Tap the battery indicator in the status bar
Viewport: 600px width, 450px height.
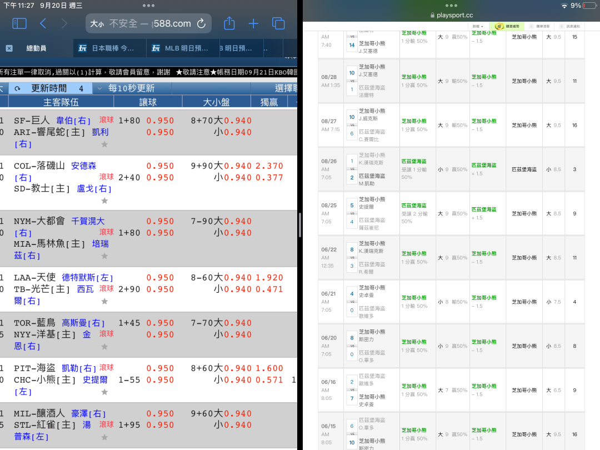click(x=589, y=6)
